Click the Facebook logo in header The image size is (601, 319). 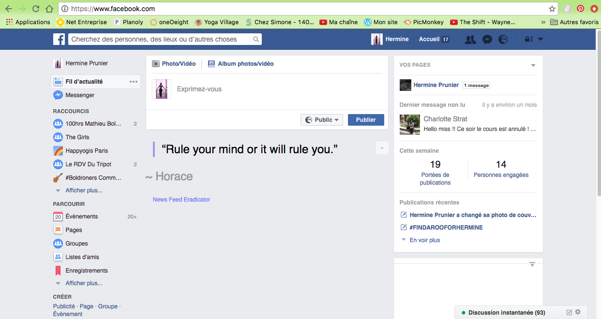(59, 39)
